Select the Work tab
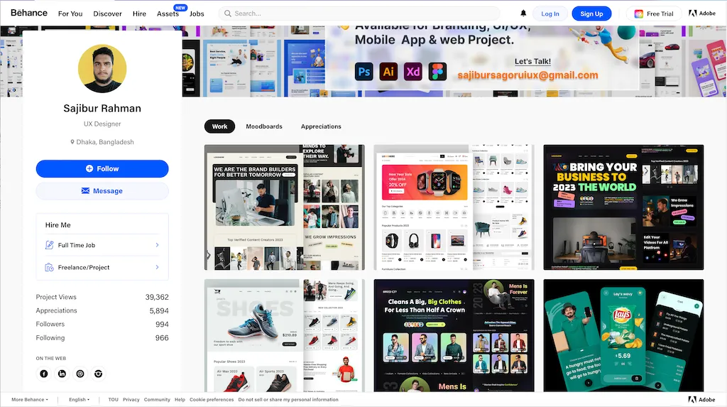This screenshot has height=407, width=727. pos(220,126)
